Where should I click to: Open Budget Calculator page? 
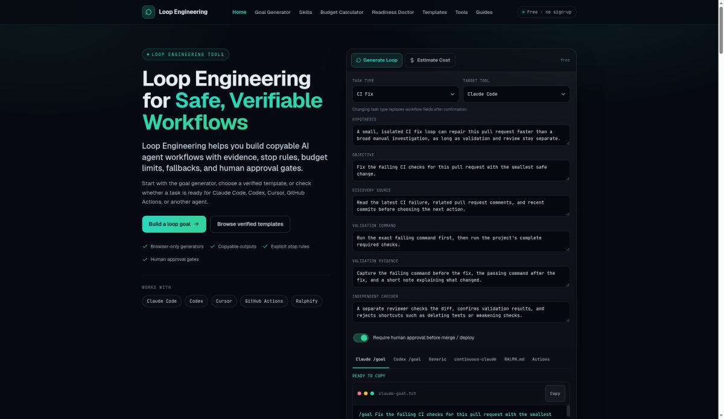tap(342, 12)
